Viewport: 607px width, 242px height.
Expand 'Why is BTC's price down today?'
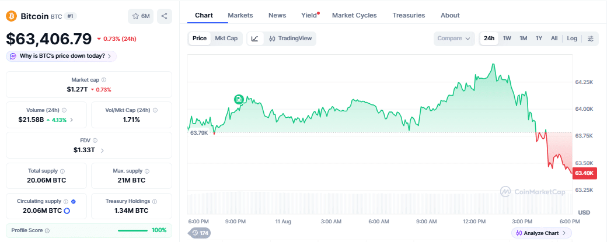(61, 56)
